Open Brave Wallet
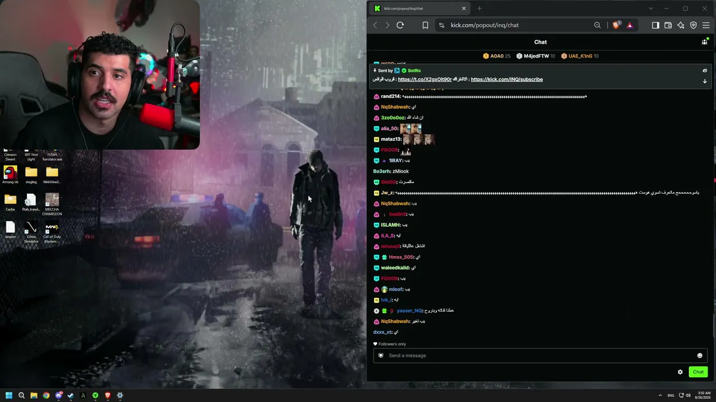Screen dimensions: 716x402 click(x=668, y=25)
